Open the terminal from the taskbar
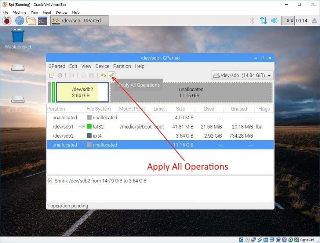The width and height of the screenshot is (320, 243). (x=42, y=21)
